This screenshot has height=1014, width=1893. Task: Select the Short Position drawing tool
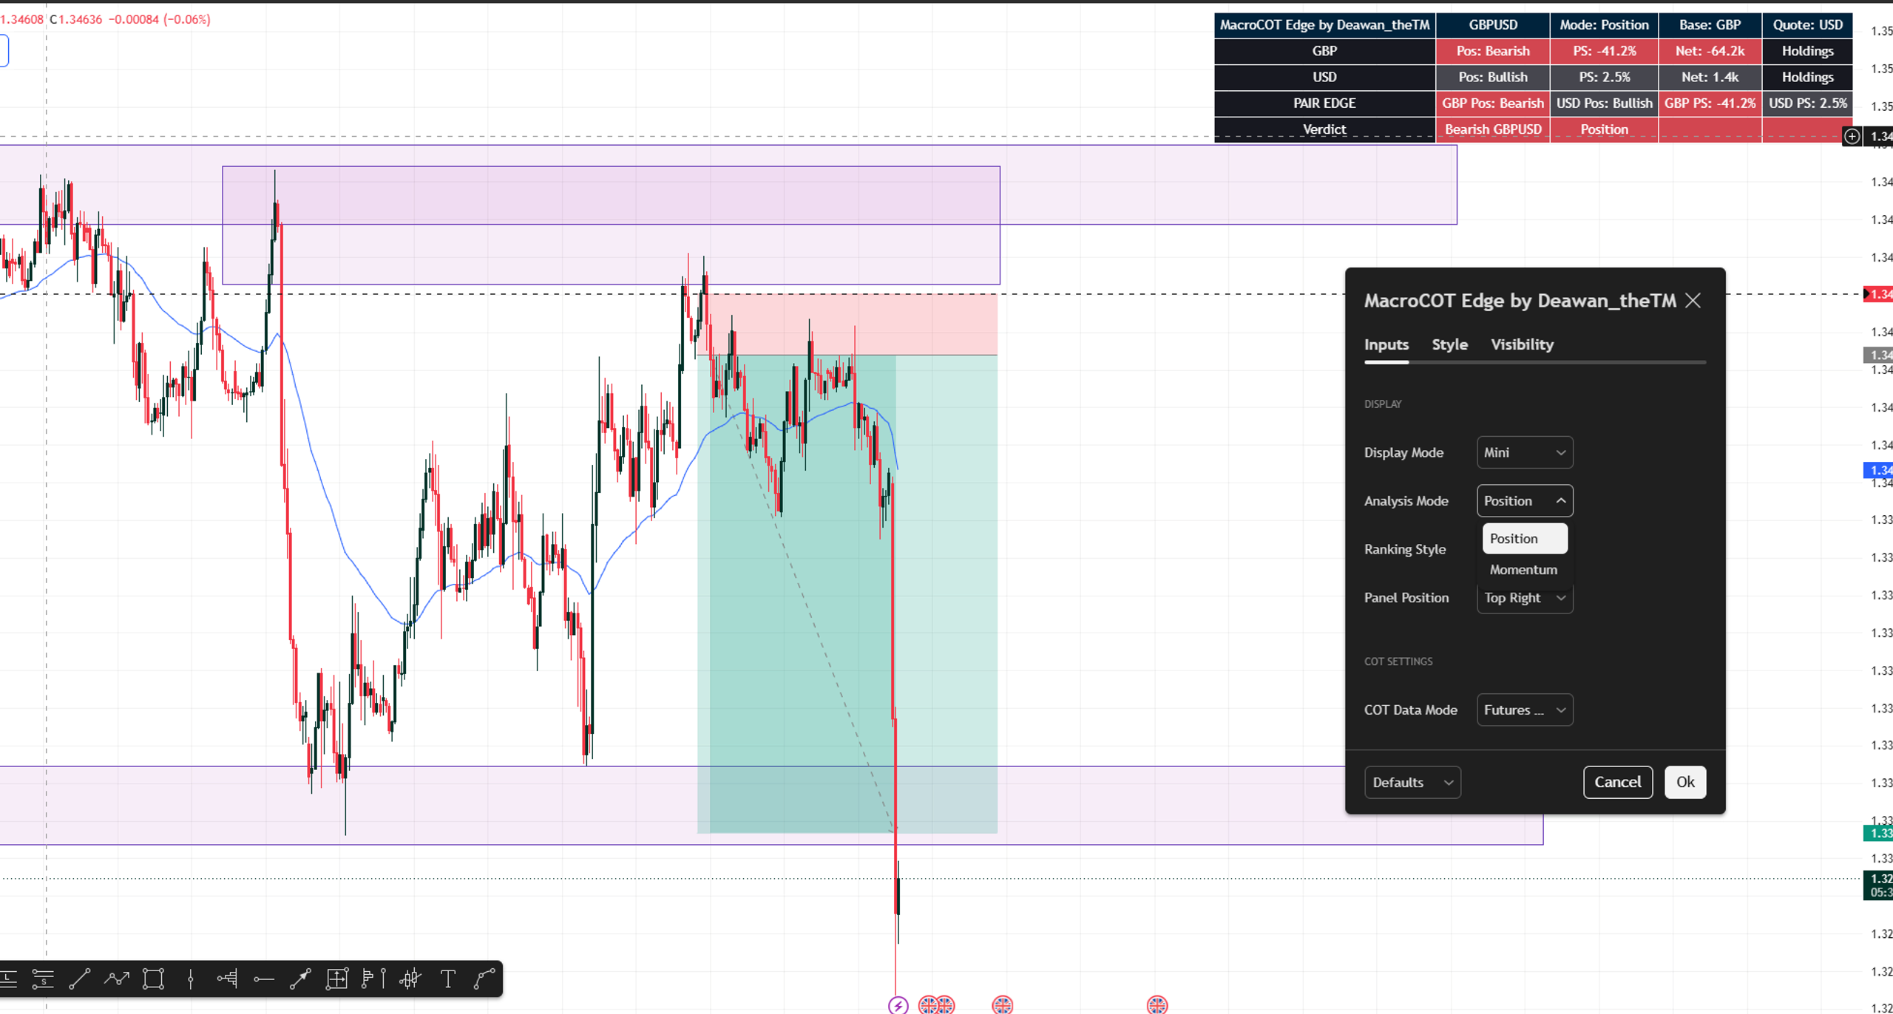tap(43, 979)
